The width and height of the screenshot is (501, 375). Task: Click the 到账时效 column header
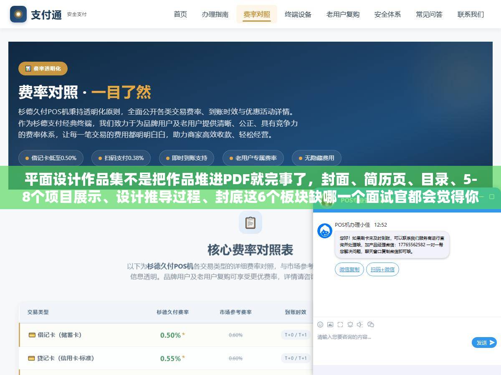coord(296,312)
